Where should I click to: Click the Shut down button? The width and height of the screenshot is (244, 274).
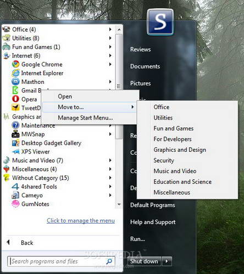[144, 261]
